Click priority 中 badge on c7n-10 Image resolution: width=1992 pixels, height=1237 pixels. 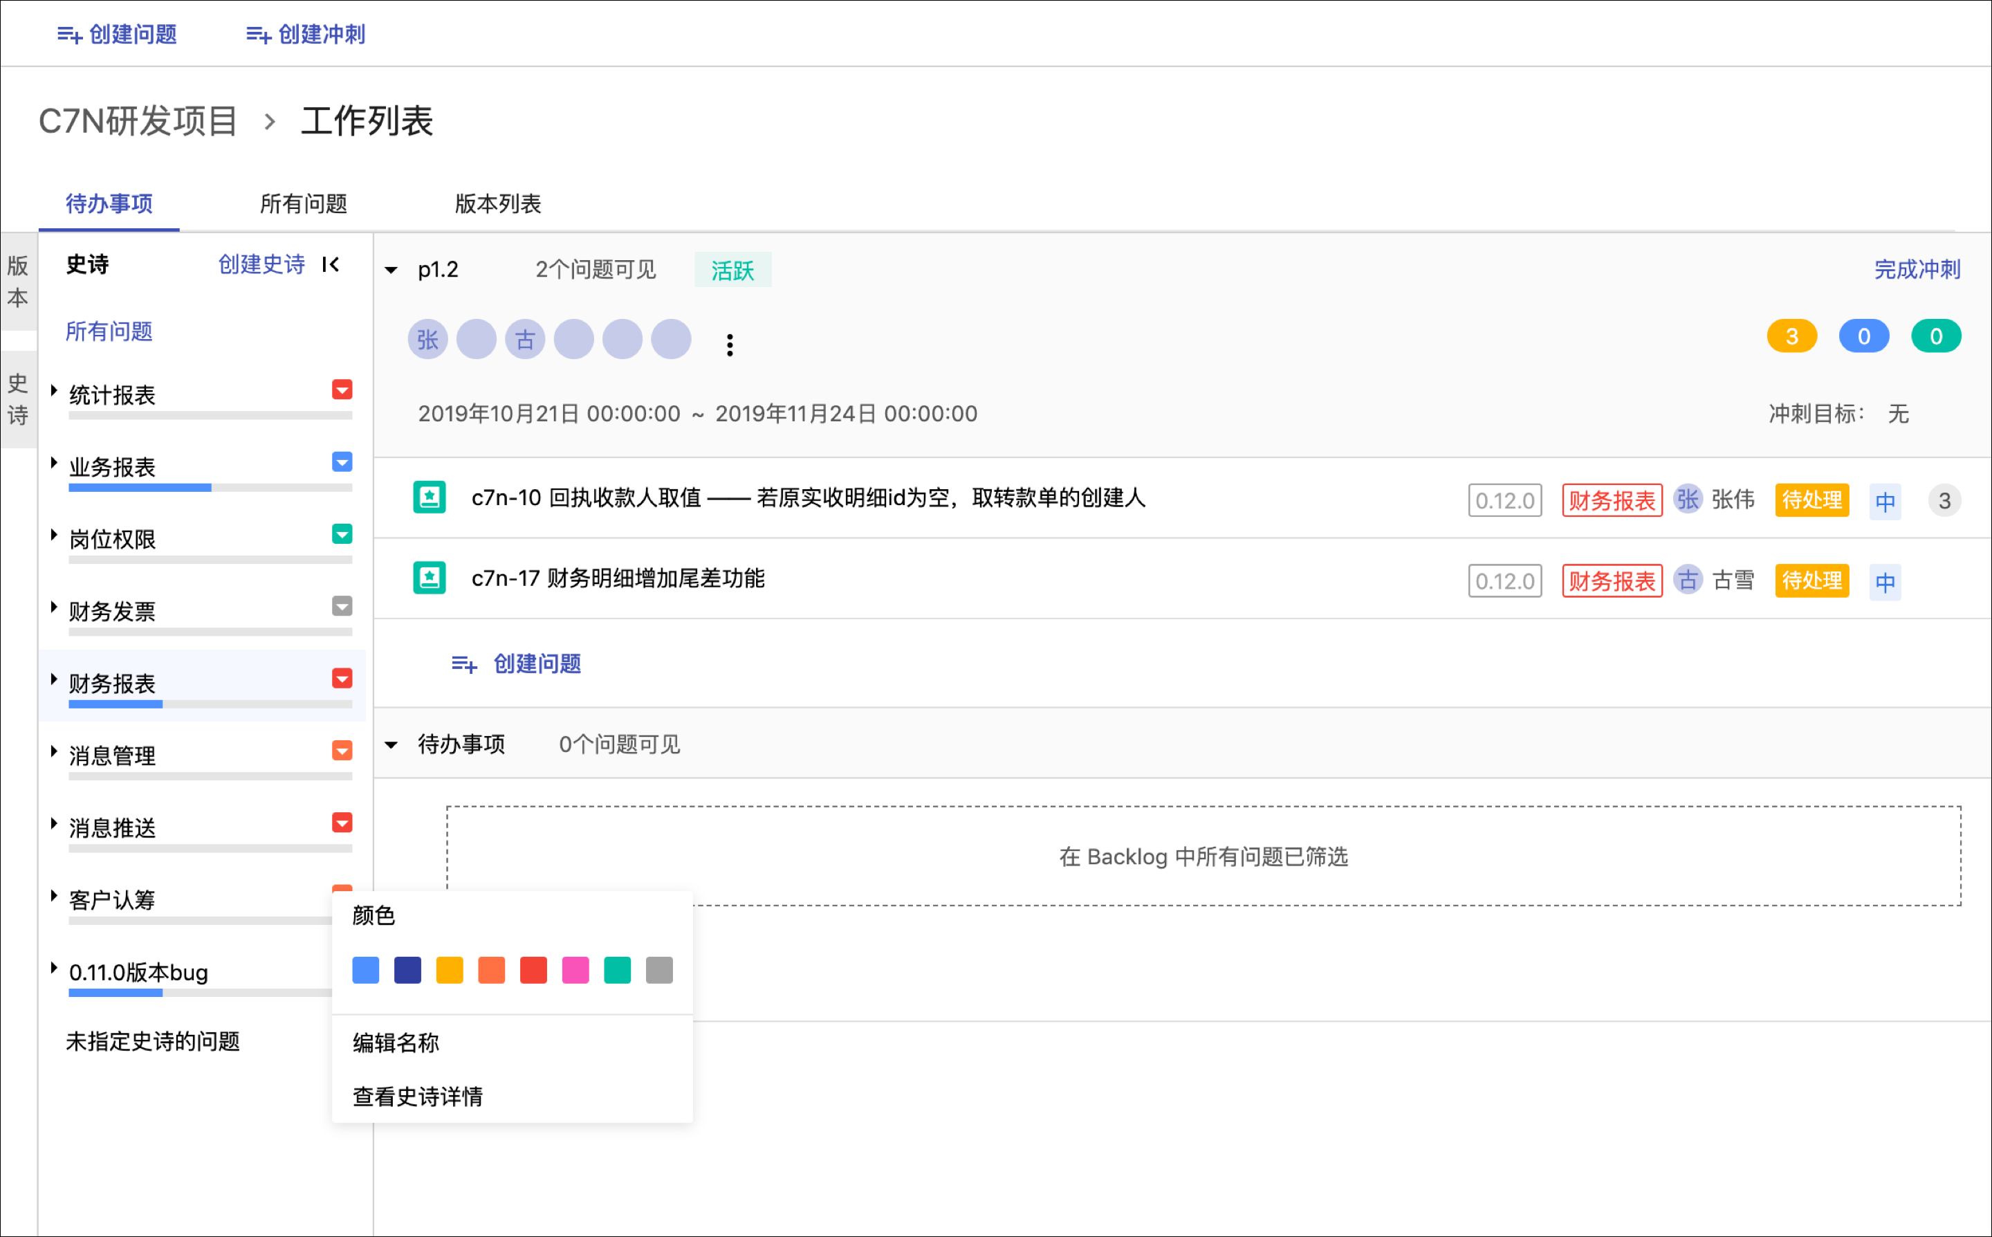1885,501
